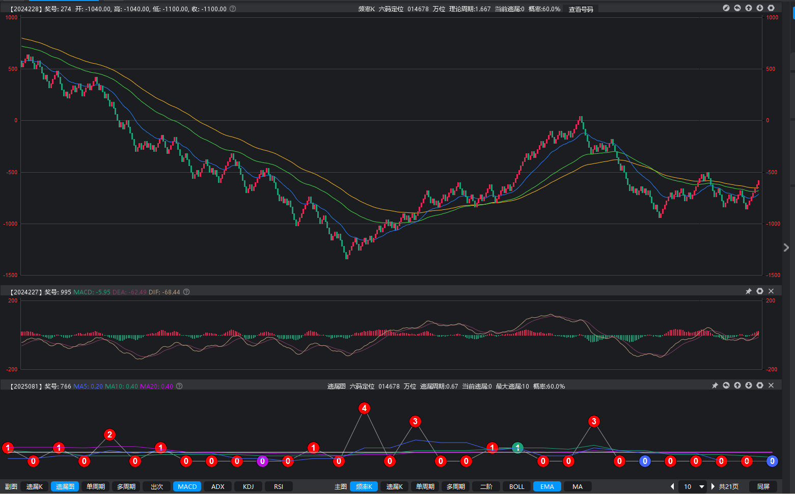Screen dimensions: 795x494
Task: Enable MA overlay on main chart
Action: pyautogui.click(x=578, y=486)
